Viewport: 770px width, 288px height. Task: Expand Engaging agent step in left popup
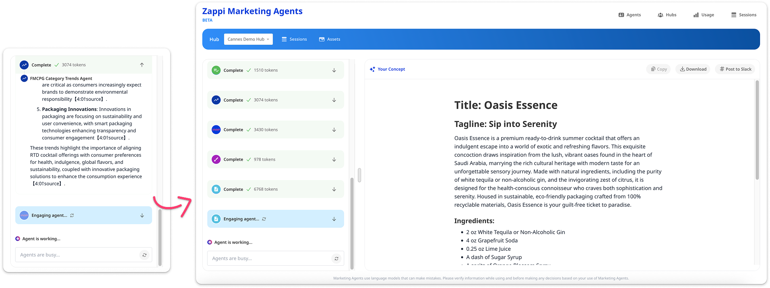[142, 215]
